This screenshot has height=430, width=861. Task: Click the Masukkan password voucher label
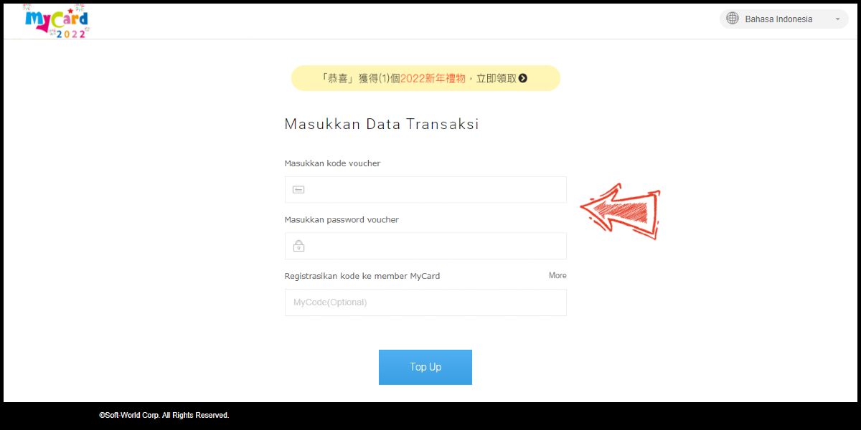[x=342, y=220]
